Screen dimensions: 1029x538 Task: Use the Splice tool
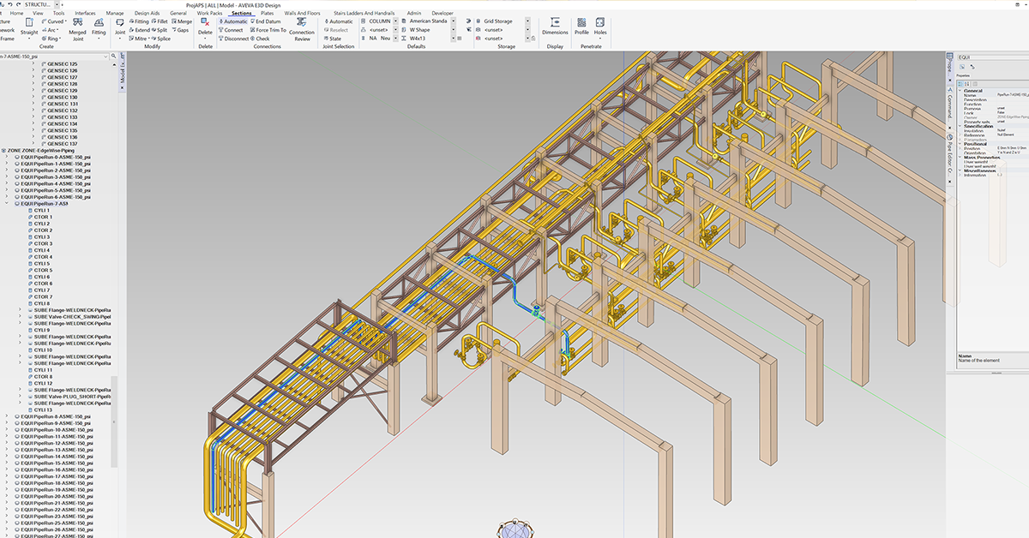(160, 39)
